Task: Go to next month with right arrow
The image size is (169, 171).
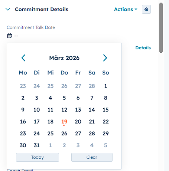Action: 105,58
